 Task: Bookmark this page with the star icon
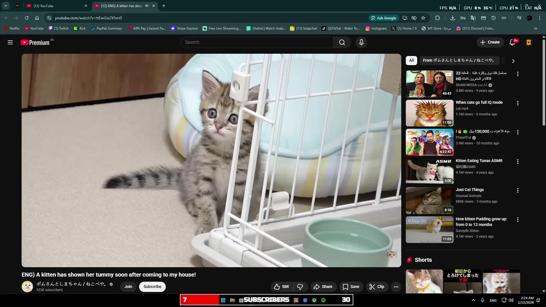tap(423, 18)
